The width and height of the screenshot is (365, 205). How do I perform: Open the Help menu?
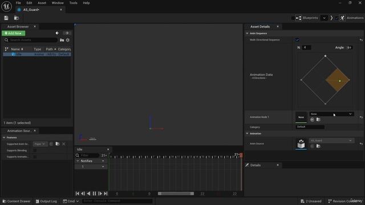(x=86, y=3)
